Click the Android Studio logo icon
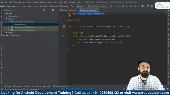This screenshot has height=95, width=170. tap(2, 2)
